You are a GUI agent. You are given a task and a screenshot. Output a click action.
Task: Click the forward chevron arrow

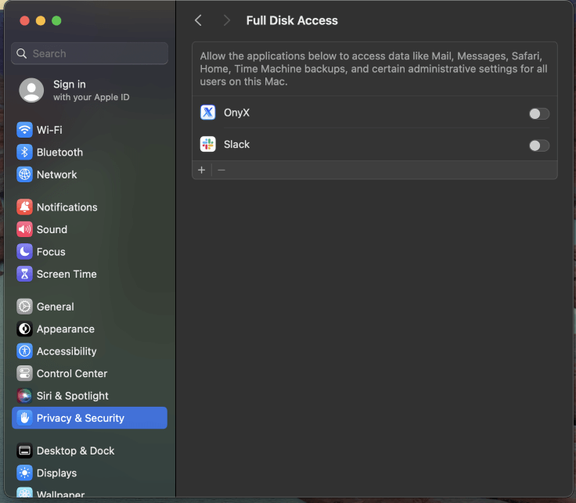tap(227, 20)
